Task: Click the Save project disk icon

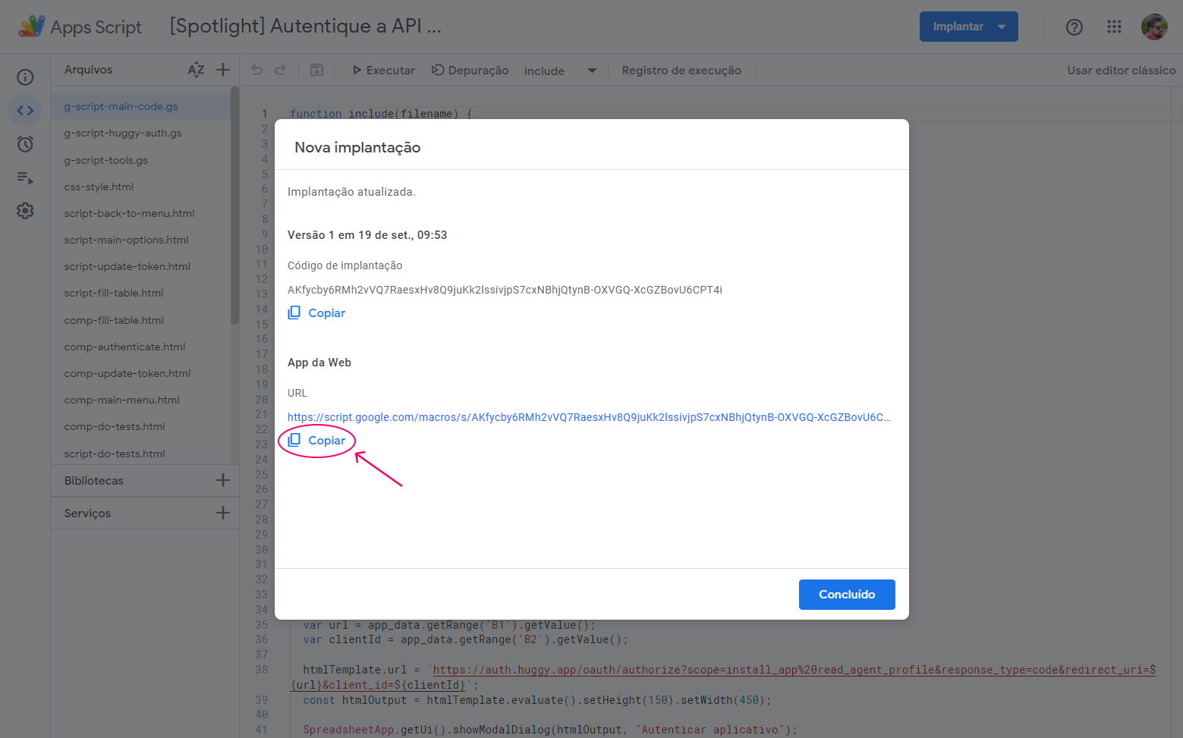Action: pos(317,70)
